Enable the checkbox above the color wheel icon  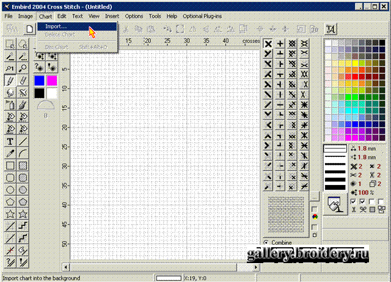point(315,209)
